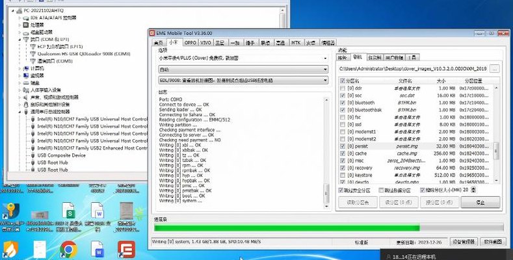Select the USB Composite Device icon
This screenshot has height=260, width=513.
pyautogui.click(x=33, y=155)
